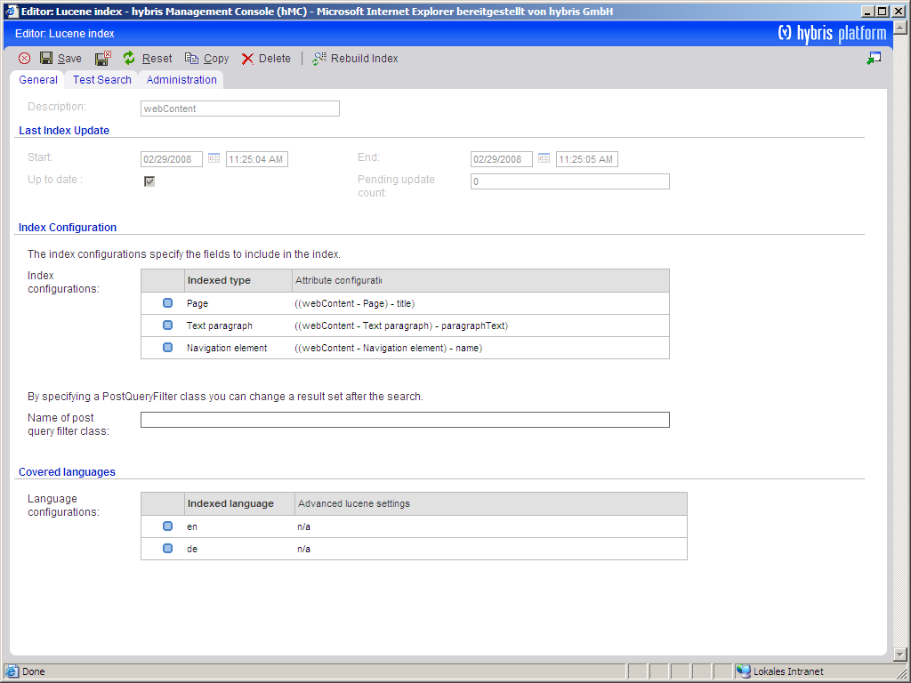Click the Copy documents icon
Screen dimensions: 911x683
[x=191, y=58]
